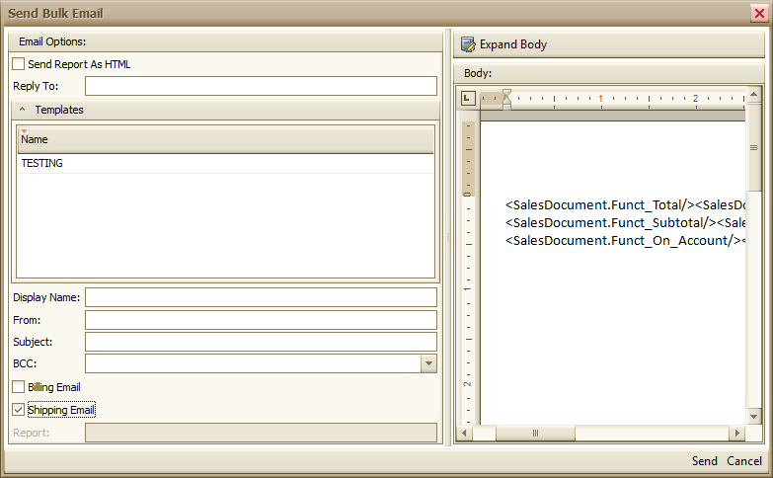Viewport: 773px width, 478px height.
Task: Cancel the bulk email dialog
Action: [743, 461]
